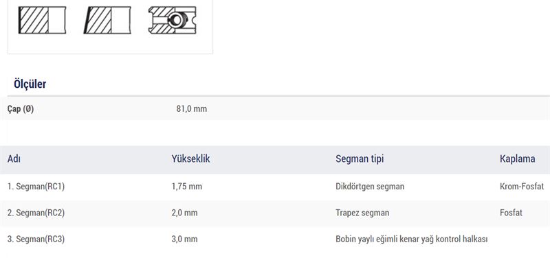Click the Çap (Ø) label
The width and height of the screenshot is (550, 258).
pos(21,109)
